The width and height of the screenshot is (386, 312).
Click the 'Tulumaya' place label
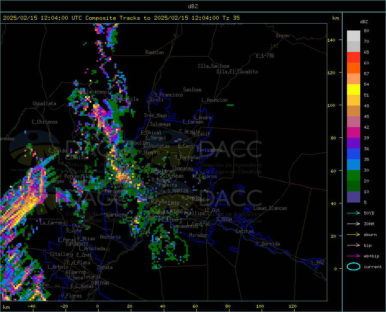click(x=160, y=124)
